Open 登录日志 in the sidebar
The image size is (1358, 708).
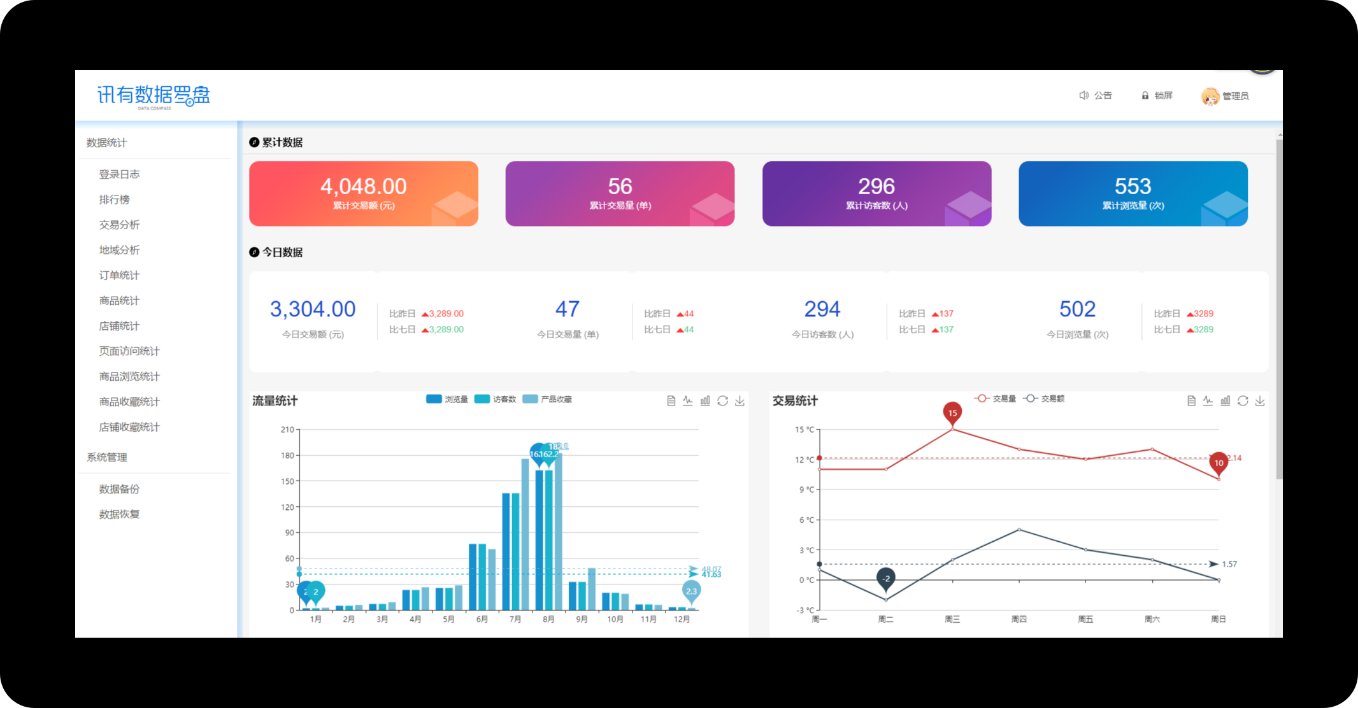[x=119, y=174]
